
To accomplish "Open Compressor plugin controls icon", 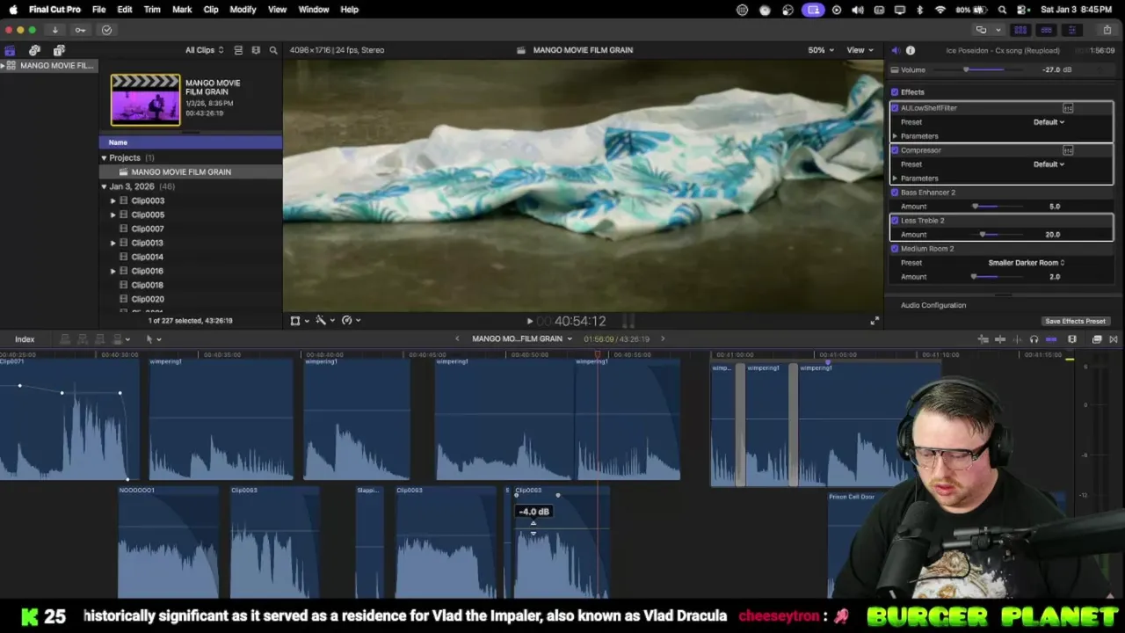I will [1068, 150].
